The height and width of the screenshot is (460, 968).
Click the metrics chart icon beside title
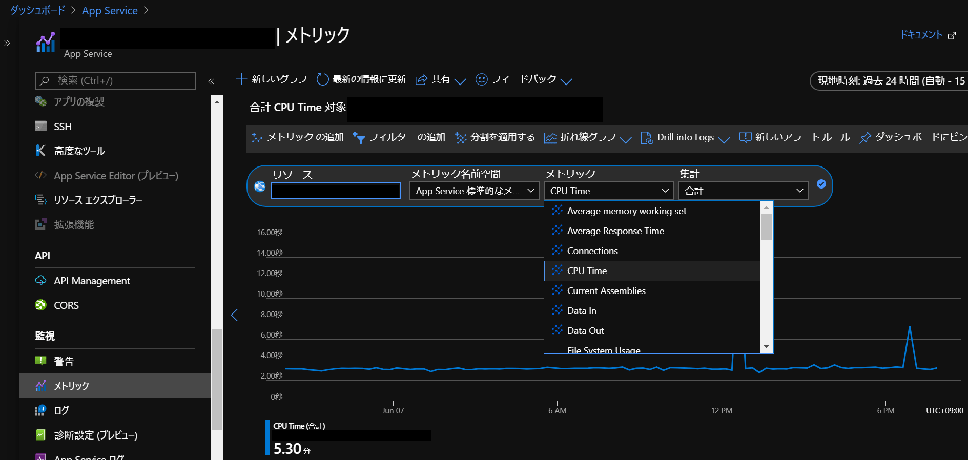[x=46, y=42]
